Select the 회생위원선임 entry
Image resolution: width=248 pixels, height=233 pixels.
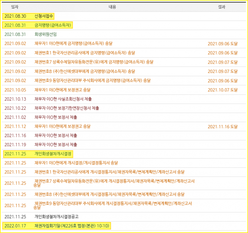click(46, 35)
